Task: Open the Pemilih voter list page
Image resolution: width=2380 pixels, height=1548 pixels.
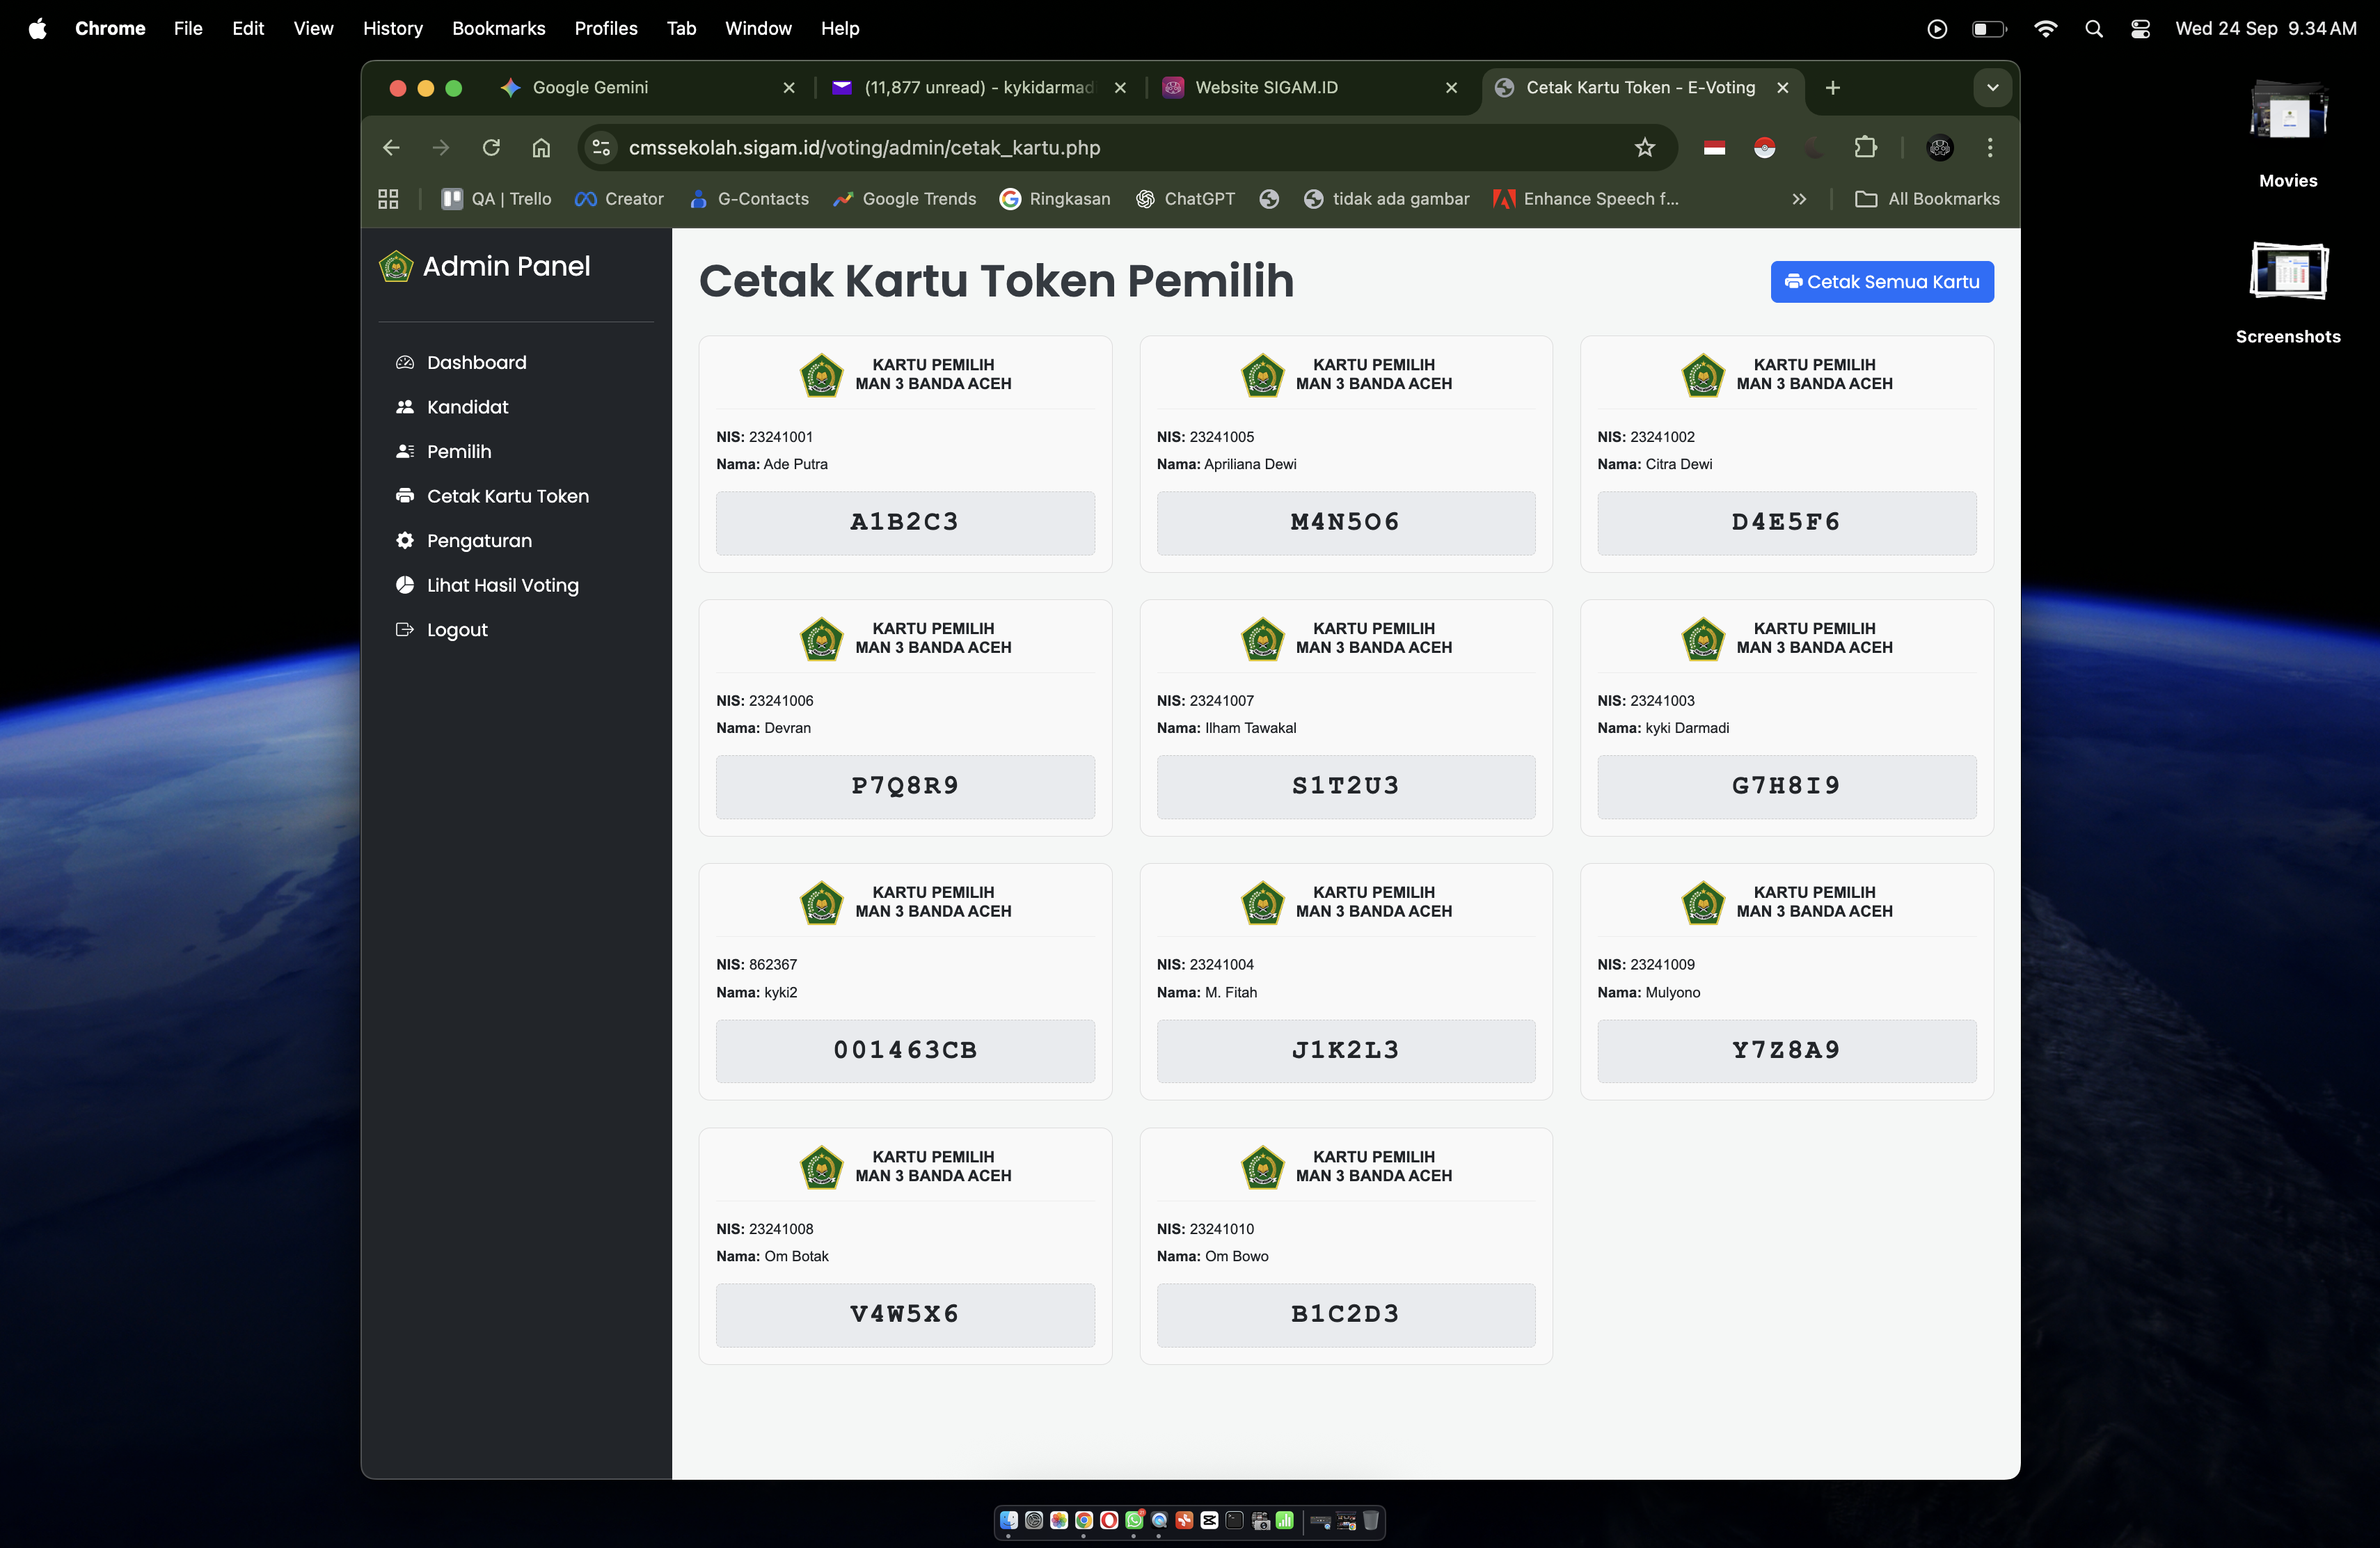Action: click(x=458, y=451)
